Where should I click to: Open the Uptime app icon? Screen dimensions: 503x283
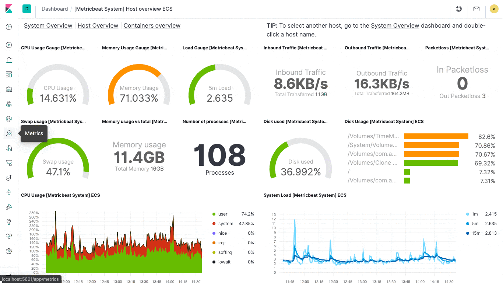coord(9,178)
